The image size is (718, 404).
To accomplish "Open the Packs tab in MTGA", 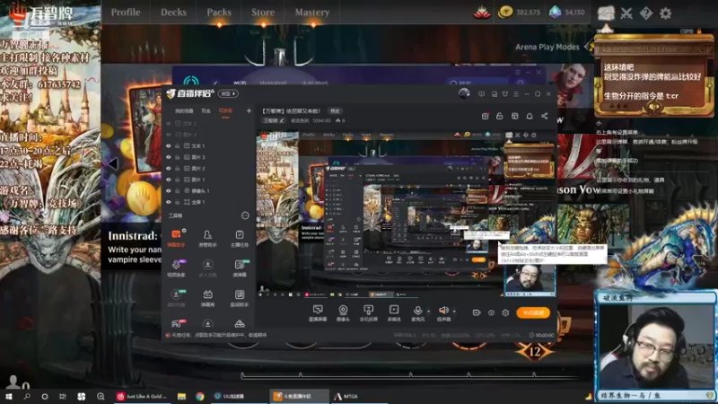I will (219, 13).
